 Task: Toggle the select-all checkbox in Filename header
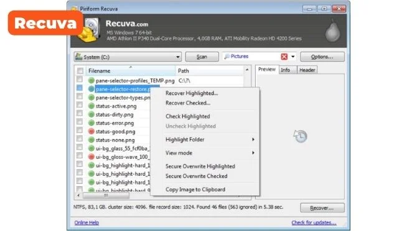pyautogui.click(x=80, y=71)
